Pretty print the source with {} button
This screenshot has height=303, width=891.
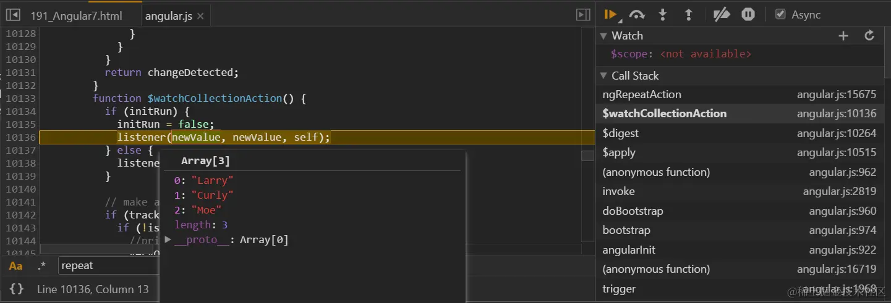point(17,289)
